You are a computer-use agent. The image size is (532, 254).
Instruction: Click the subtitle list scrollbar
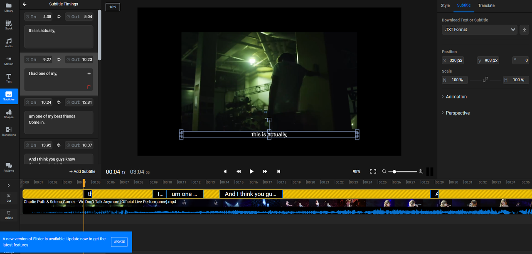click(x=100, y=35)
